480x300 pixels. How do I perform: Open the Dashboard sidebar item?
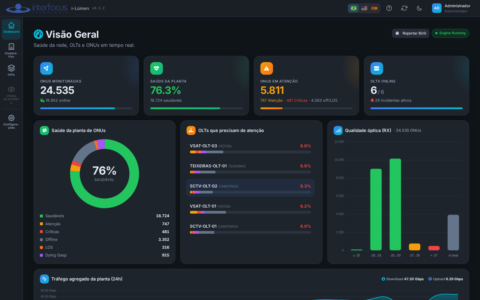11,29
